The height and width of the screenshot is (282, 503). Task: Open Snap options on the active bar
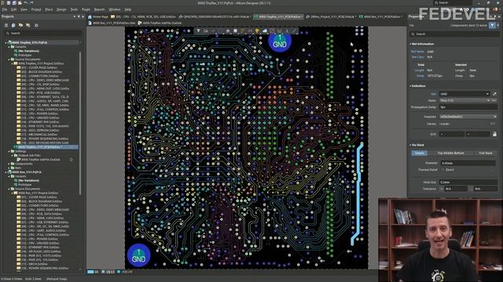pos(206,31)
